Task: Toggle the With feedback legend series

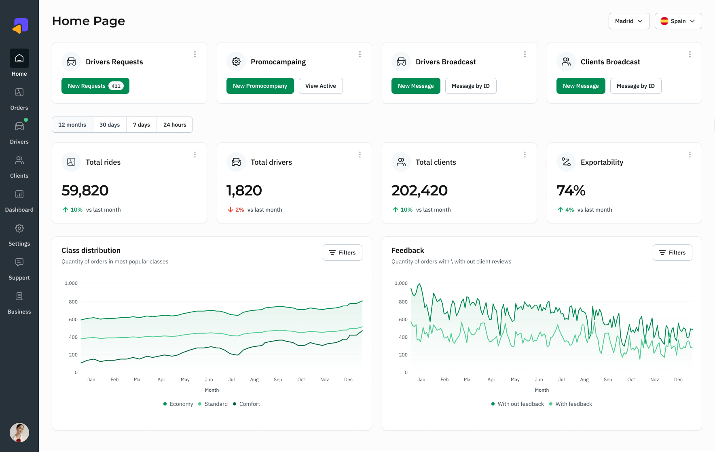Action: pyautogui.click(x=570, y=404)
